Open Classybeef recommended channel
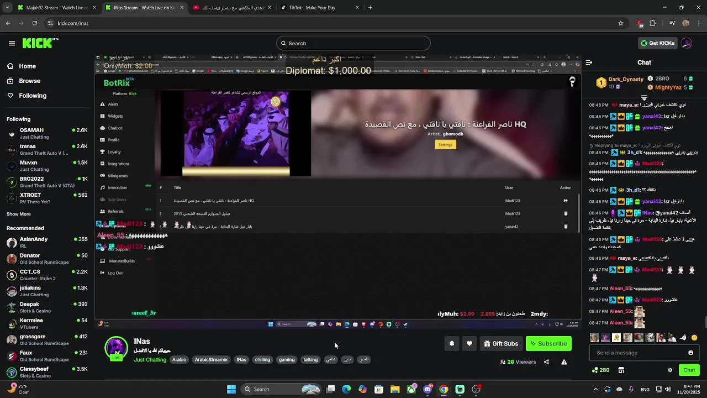 tap(46, 372)
